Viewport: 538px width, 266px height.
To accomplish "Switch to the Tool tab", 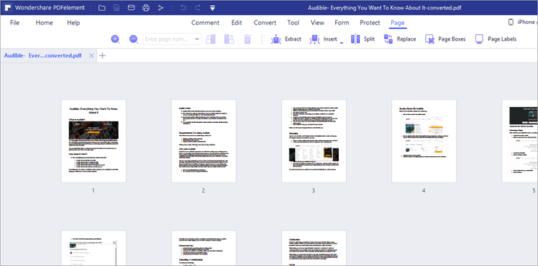I will [x=294, y=23].
